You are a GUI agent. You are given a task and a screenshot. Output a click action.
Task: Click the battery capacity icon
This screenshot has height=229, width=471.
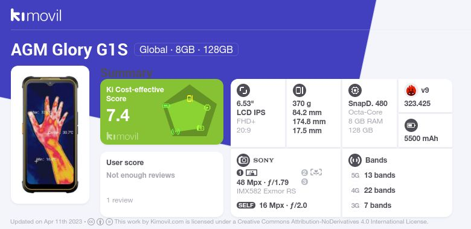click(x=411, y=125)
